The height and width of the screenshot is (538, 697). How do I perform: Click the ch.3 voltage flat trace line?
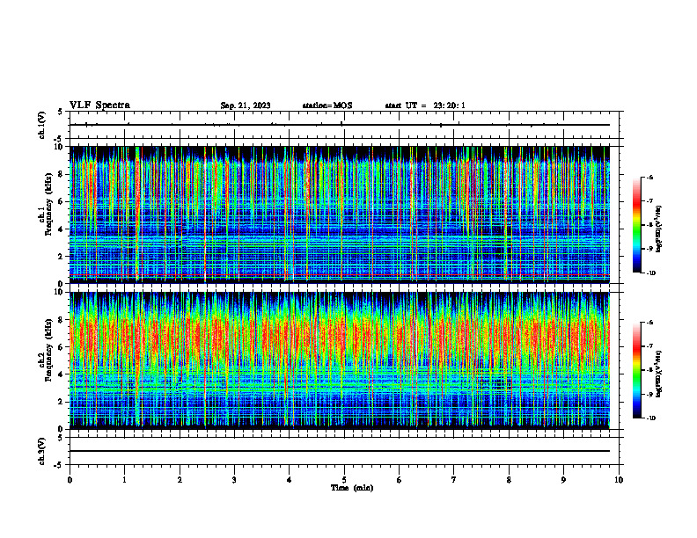(x=339, y=451)
